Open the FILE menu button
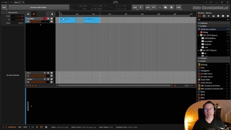The image size is (231, 130). (4, 7)
